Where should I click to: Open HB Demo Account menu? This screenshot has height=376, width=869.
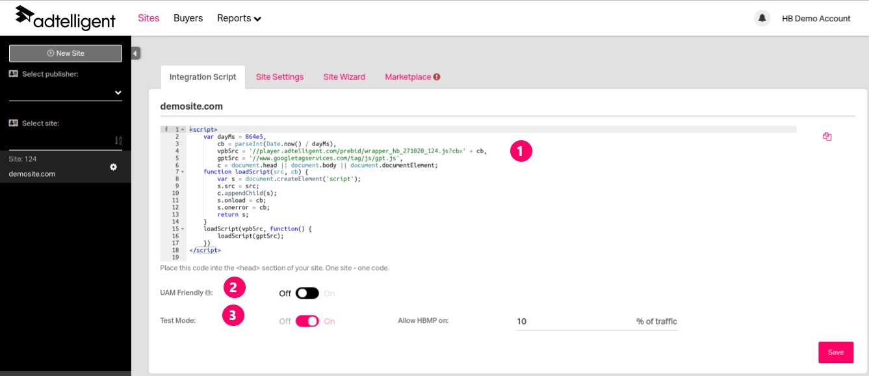coord(816,18)
